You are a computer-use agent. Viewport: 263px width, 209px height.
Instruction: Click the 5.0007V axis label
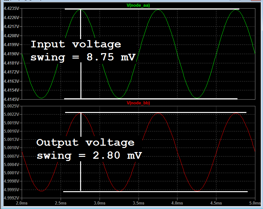click(x=11, y=156)
